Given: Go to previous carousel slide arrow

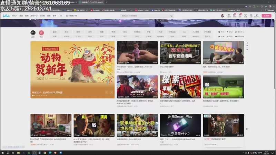Looking at the screenshot, I should coord(107,92).
